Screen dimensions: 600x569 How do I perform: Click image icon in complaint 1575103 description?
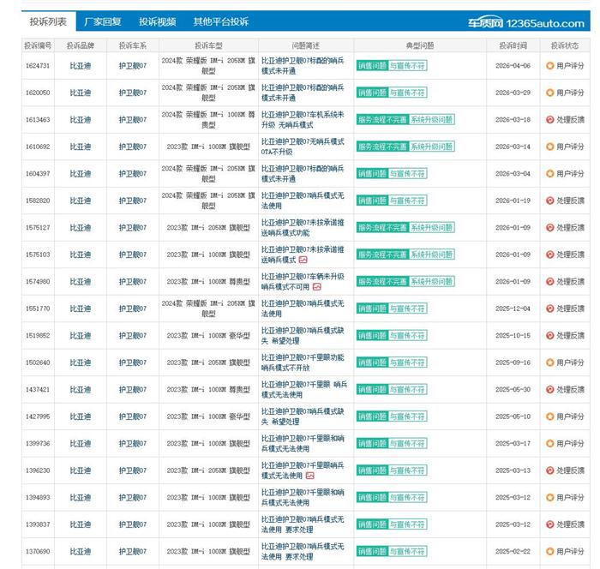[x=303, y=260]
